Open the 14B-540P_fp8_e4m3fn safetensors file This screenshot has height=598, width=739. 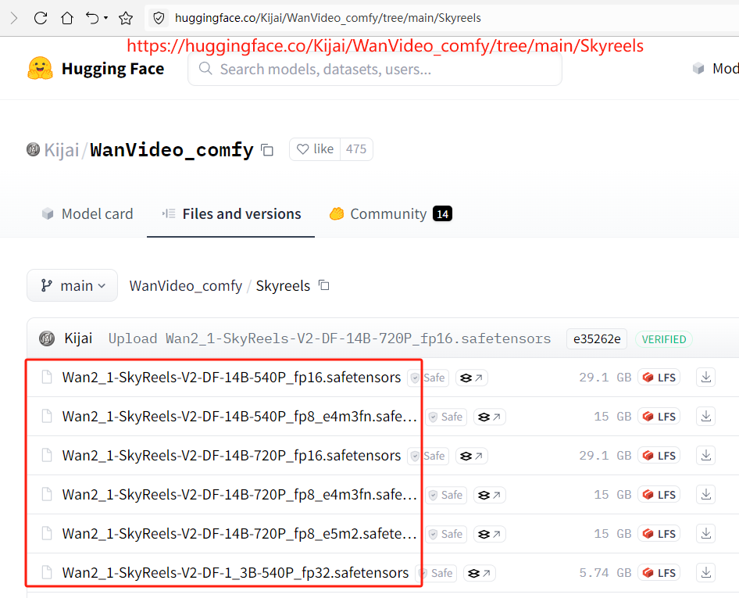pos(239,417)
